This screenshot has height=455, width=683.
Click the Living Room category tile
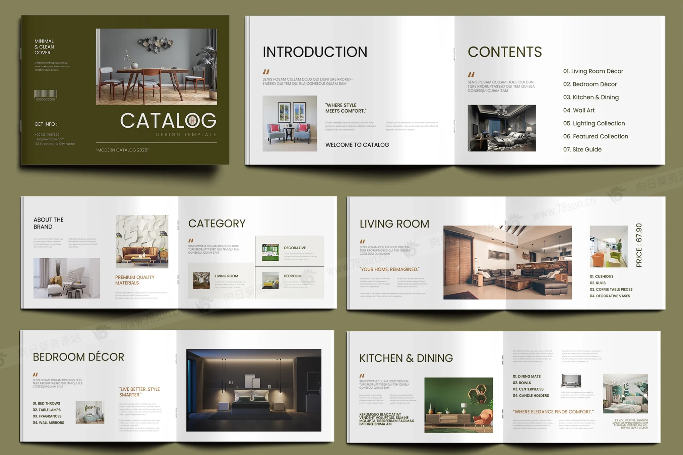pyautogui.click(x=221, y=281)
